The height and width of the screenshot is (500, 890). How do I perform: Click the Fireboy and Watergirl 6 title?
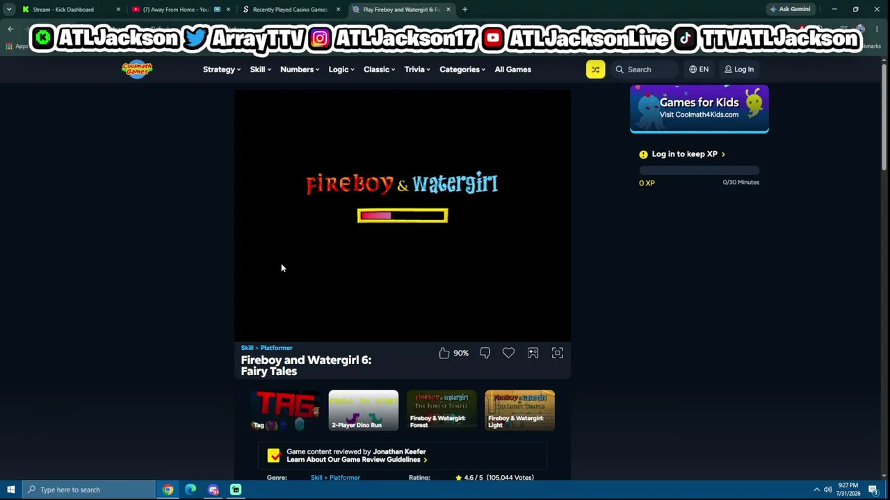pyautogui.click(x=306, y=365)
